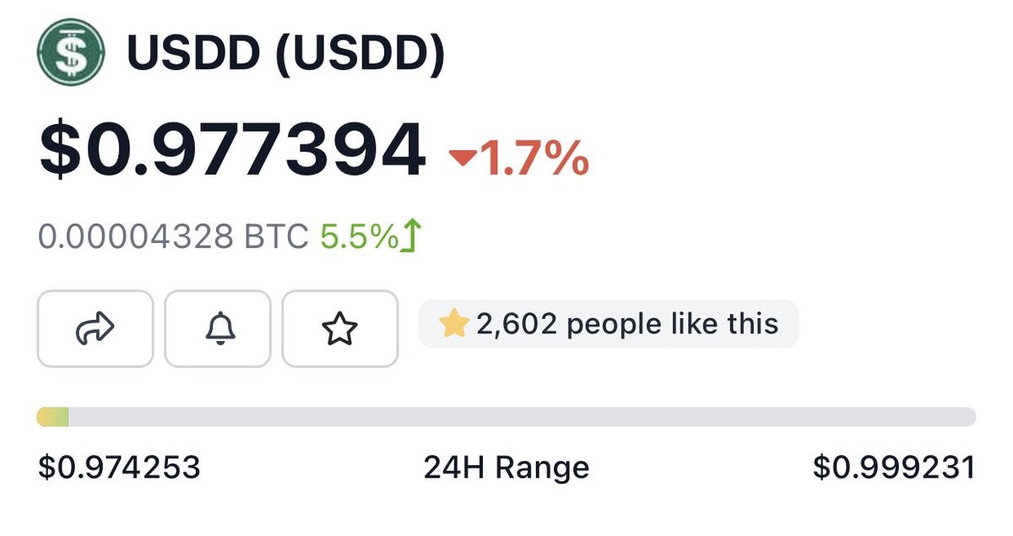Set a price alert with the bell

tap(217, 328)
